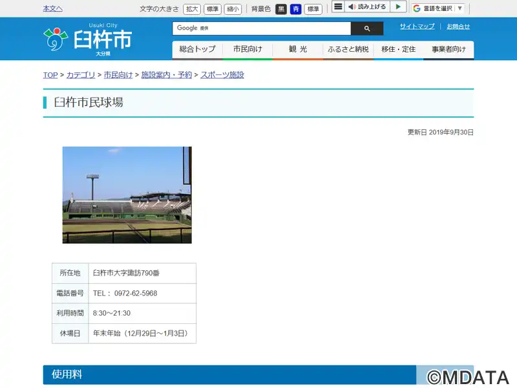Open the 観光 navigation tab
The width and height of the screenshot is (517, 388).
(x=298, y=50)
